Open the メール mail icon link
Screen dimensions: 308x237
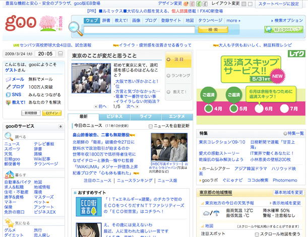coord(8,79)
